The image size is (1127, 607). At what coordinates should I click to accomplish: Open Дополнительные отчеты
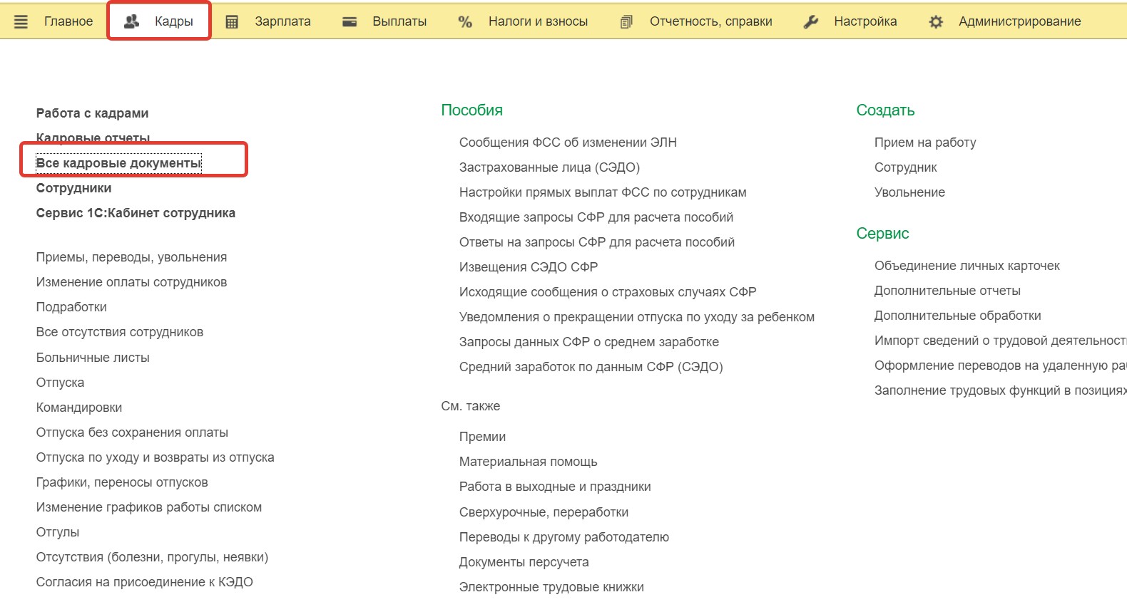(x=947, y=291)
